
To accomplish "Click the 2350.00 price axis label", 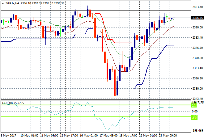I will pyautogui.click(x=198, y=89).
